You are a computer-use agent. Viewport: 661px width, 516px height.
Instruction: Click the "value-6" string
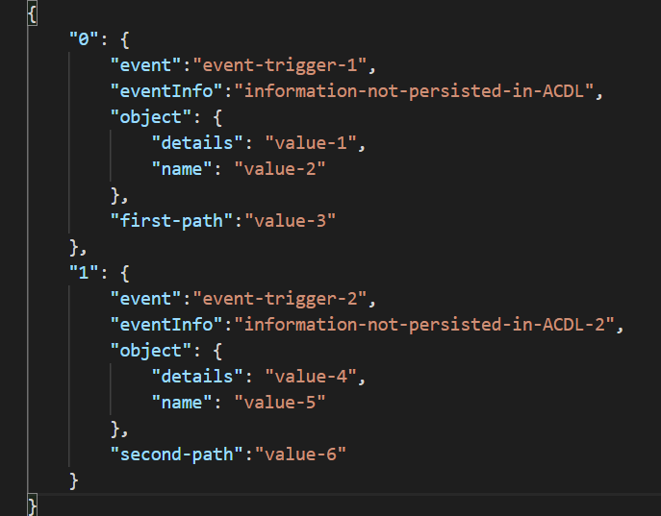pos(300,455)
